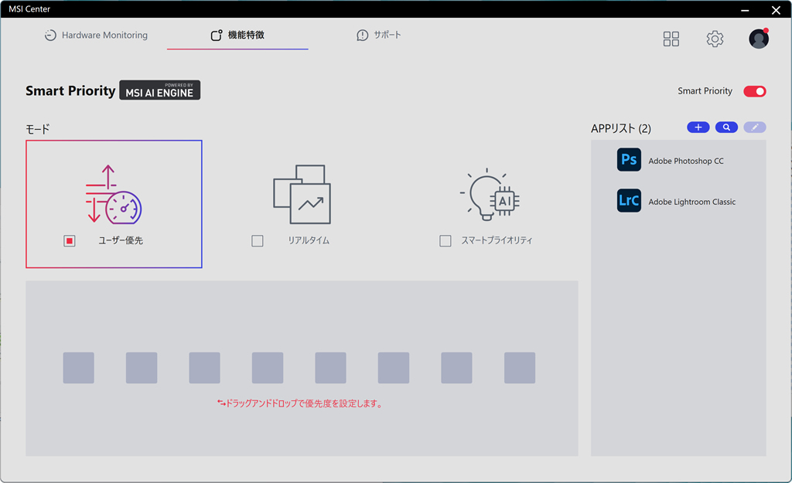792x483 pixels.
Task: Click the last empty priority slot
Action: (520, 368)
